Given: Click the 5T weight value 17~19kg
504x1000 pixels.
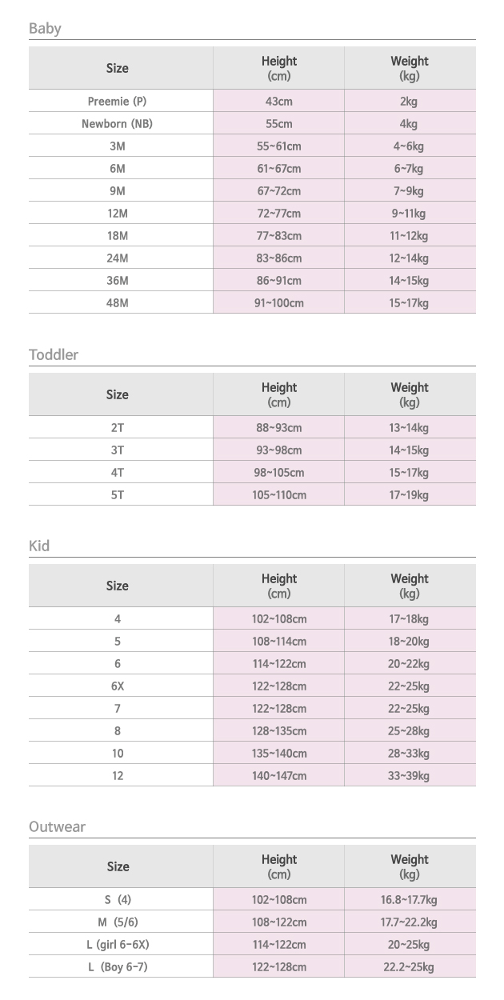Looking at the screenshot, I should click(x=409, y=495).
